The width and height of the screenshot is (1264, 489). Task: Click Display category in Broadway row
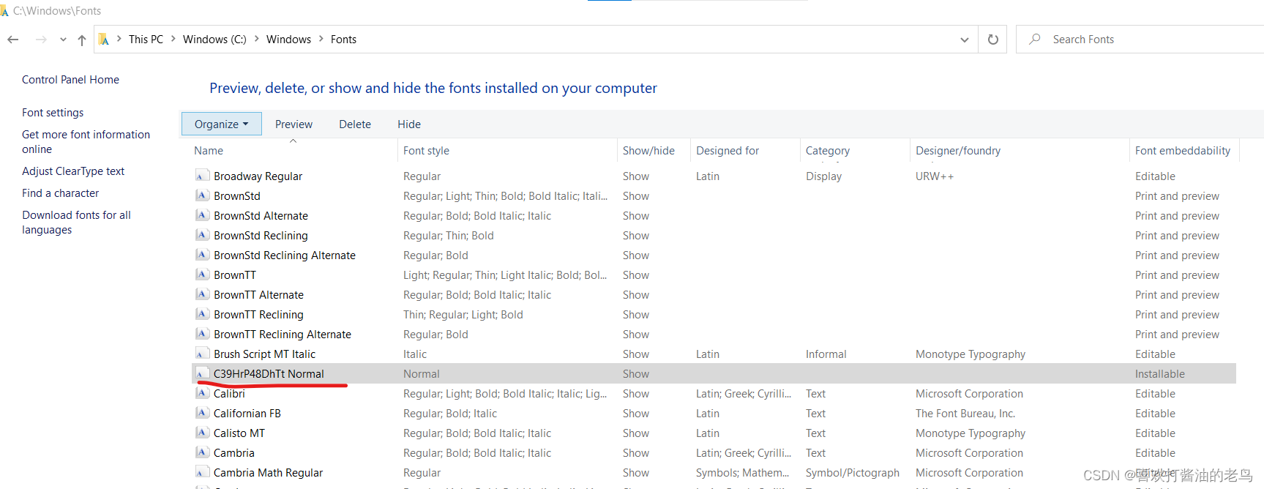[824, 176]
